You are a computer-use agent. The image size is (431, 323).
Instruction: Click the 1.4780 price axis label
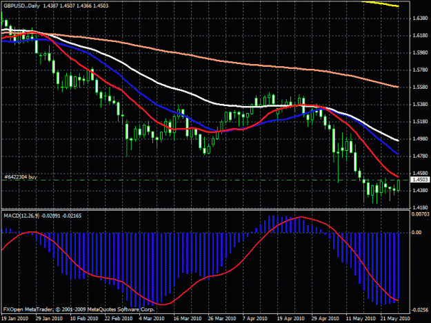(420, 156)
